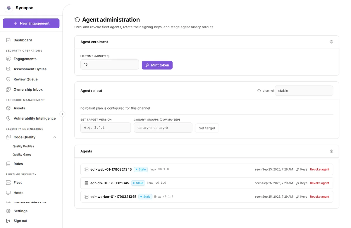Click the info icon beside channel
The width and height of the screenshot is (351, 228).
(259, 91)
